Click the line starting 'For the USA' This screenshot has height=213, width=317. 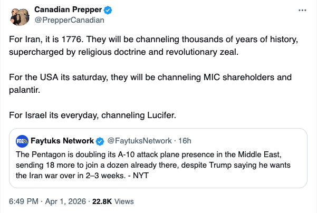pyautogui.click(x=150, y=78)
